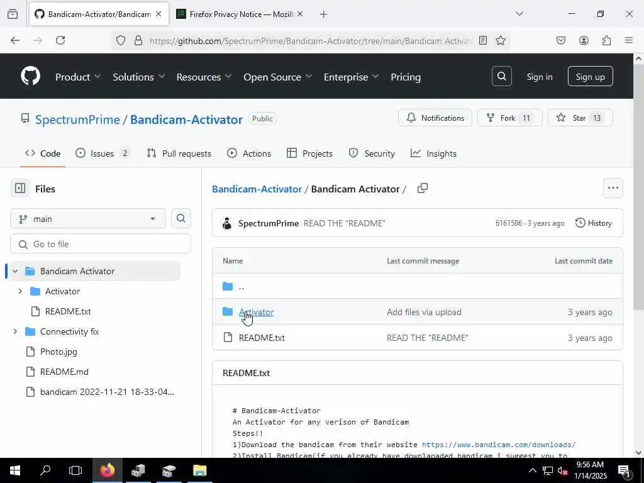Open the main branch selector dropdown
The image size is (644, 483).
(88, 218)
